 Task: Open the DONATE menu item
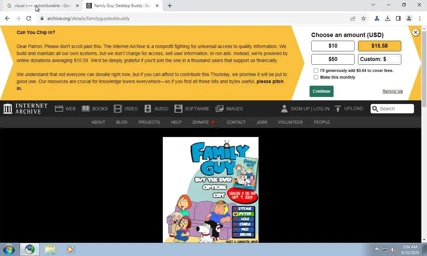click(203, 122)
